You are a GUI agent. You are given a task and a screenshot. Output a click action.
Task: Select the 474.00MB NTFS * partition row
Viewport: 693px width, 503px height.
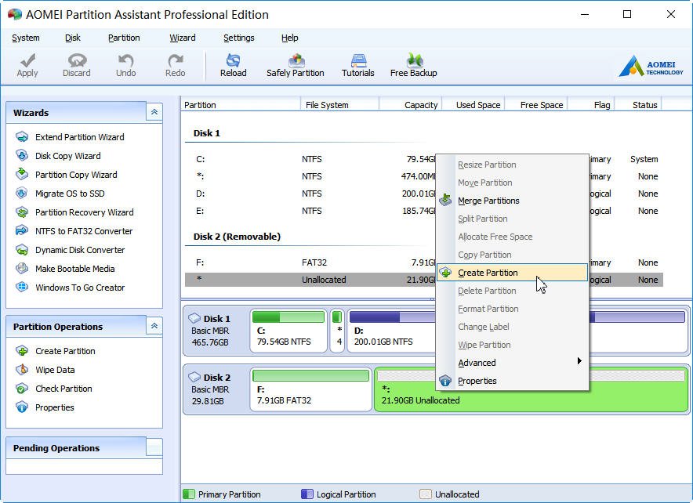coord(310,176)
